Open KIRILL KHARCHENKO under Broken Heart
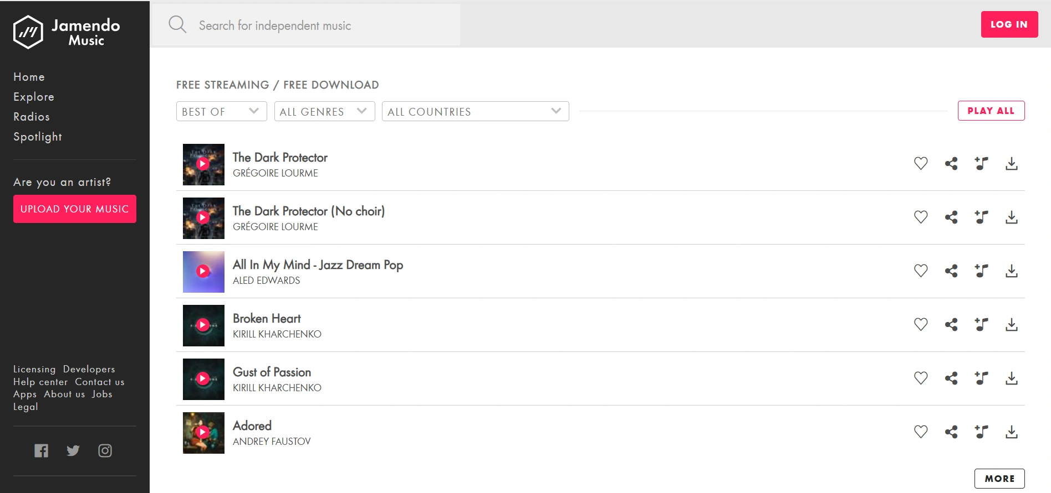 [x=277, y=334]
